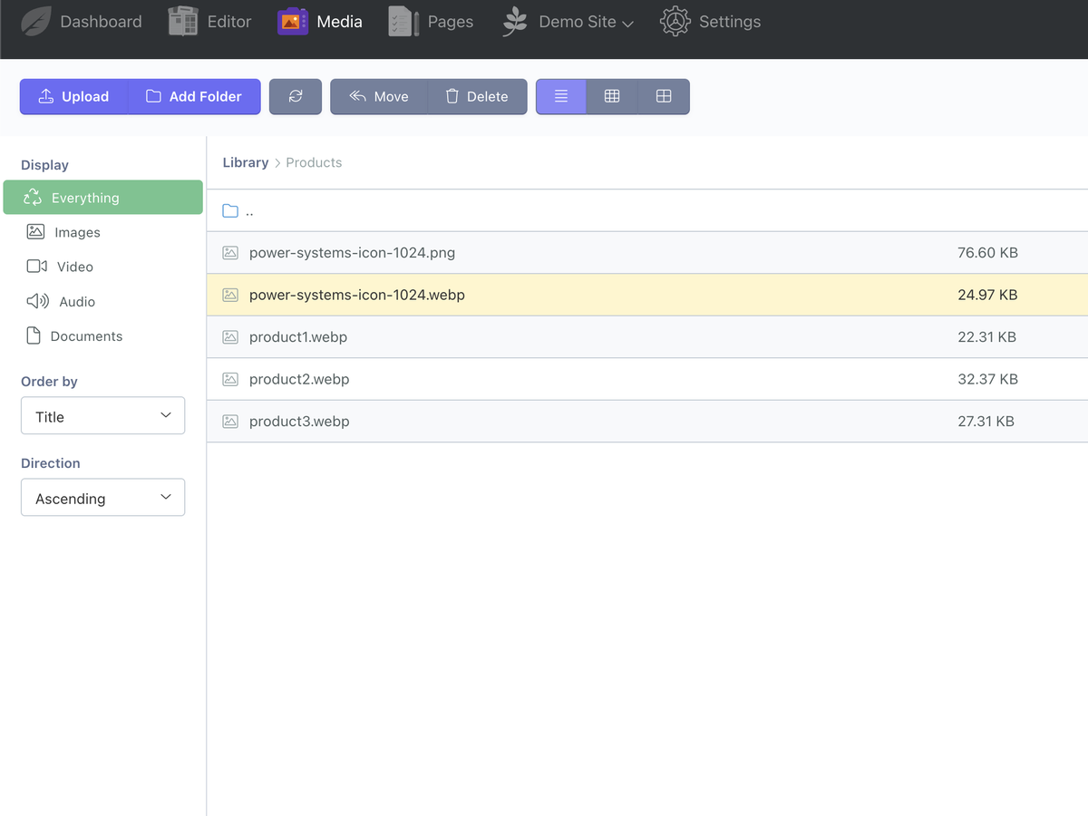The width and height of the screenshot is (1088, 816).
Task: Click the Add Folder button
Action: [194, 97]
